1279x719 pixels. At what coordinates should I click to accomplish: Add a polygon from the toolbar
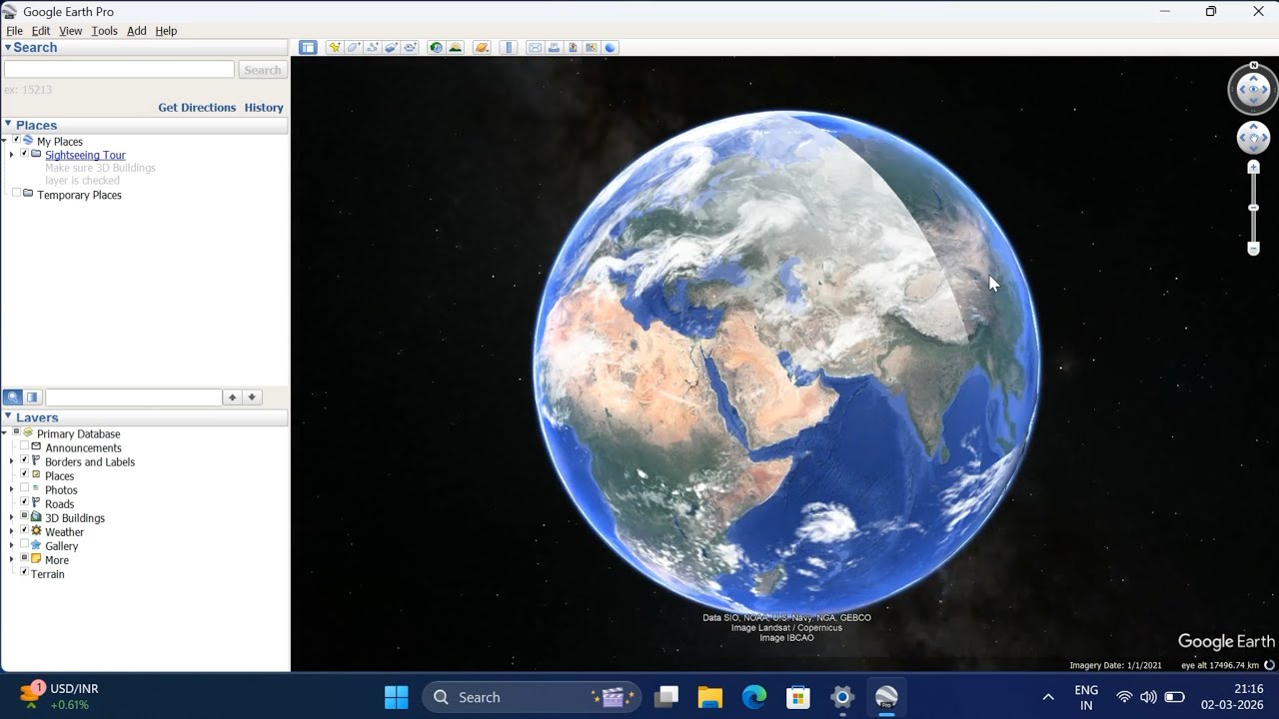click(354, 47)
